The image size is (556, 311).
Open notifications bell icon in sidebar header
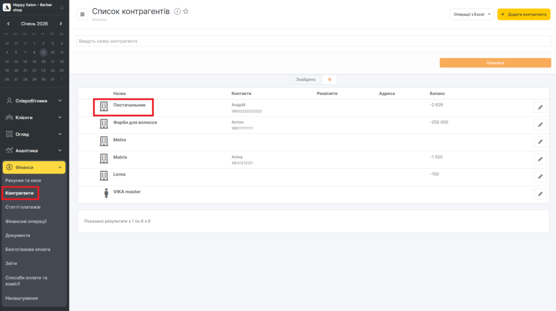pyautogui.click(x=61, y=8)
